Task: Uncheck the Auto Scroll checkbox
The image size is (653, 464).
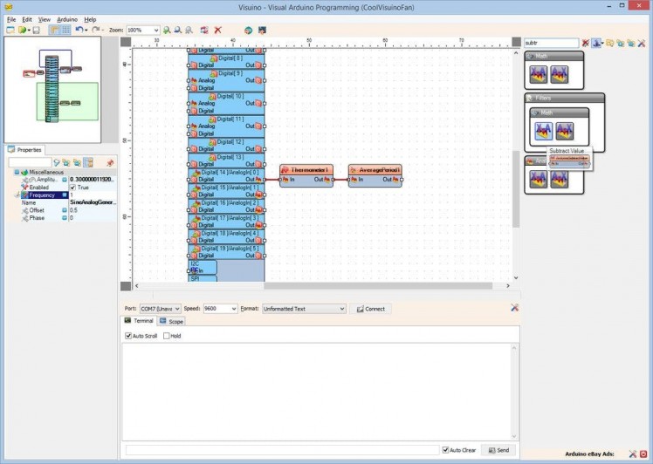Action: pos(129,336)
